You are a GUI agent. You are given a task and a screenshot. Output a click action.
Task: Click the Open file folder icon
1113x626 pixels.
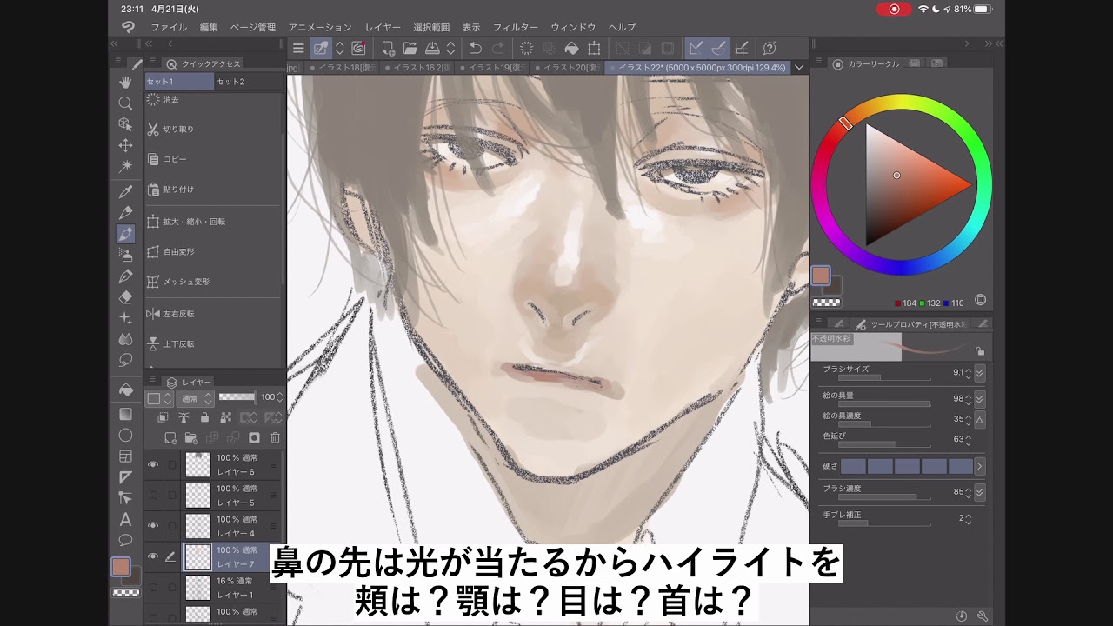coord(410,49)
